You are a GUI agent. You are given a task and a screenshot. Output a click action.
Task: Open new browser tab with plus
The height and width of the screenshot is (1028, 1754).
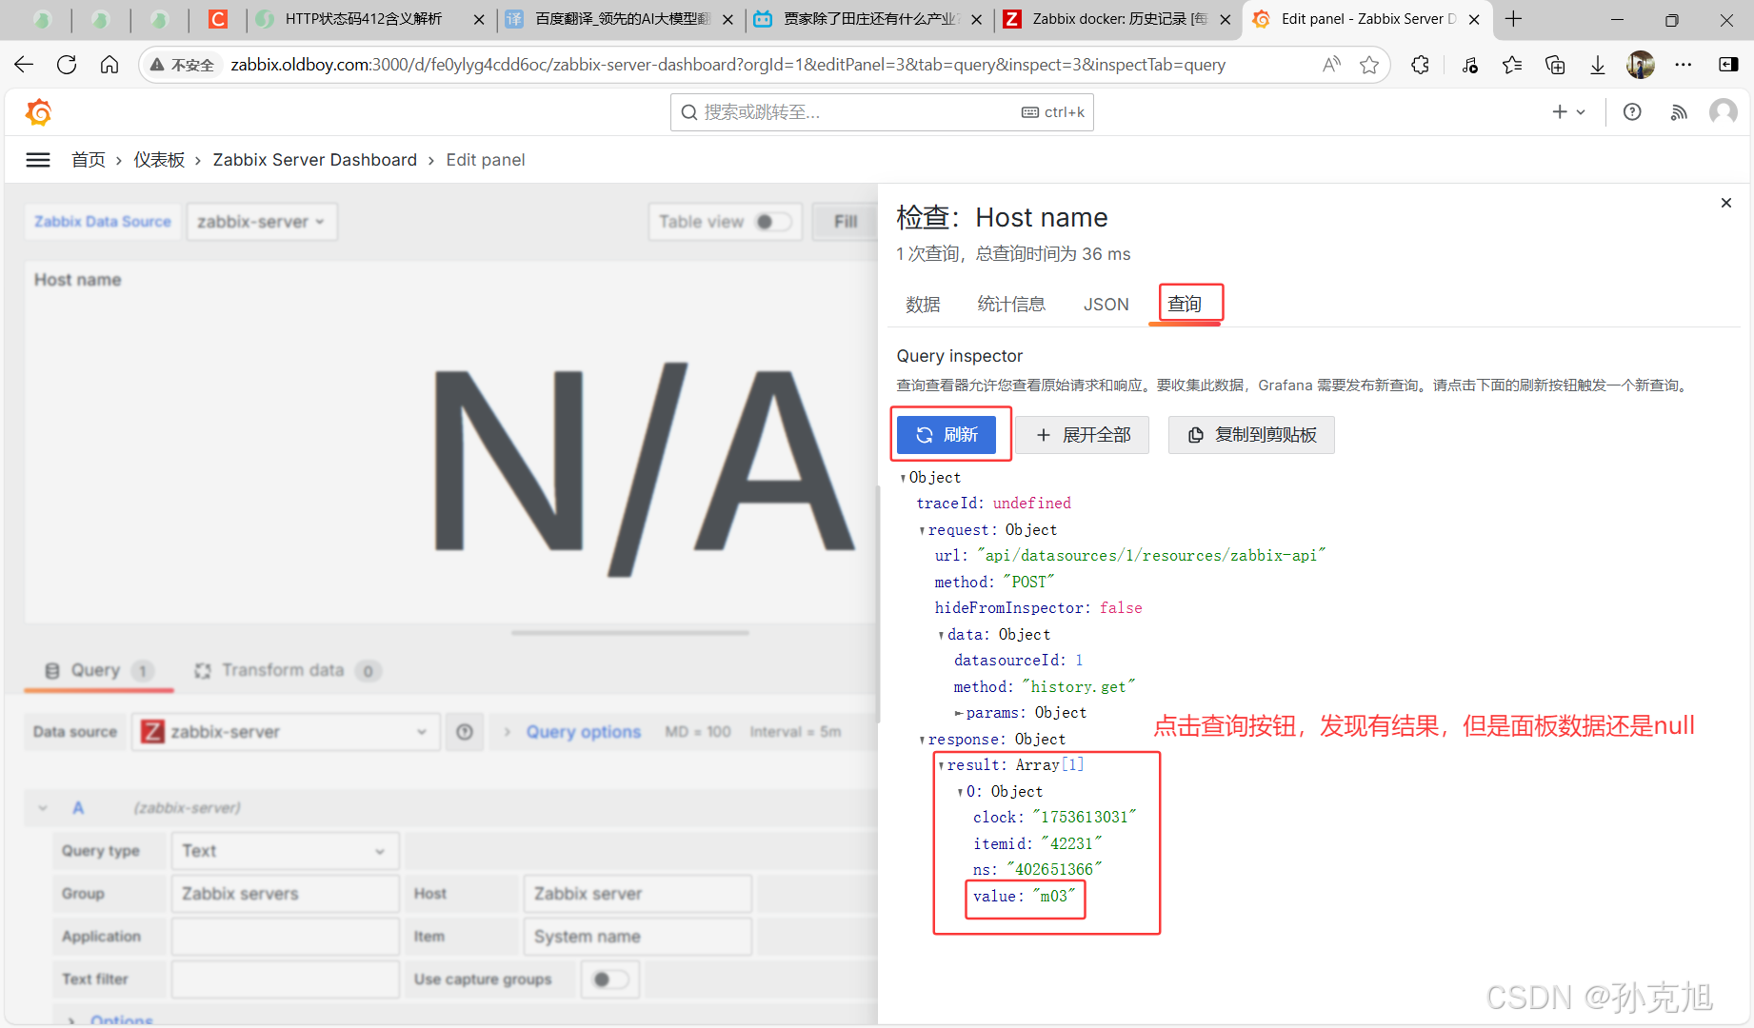1513,19
